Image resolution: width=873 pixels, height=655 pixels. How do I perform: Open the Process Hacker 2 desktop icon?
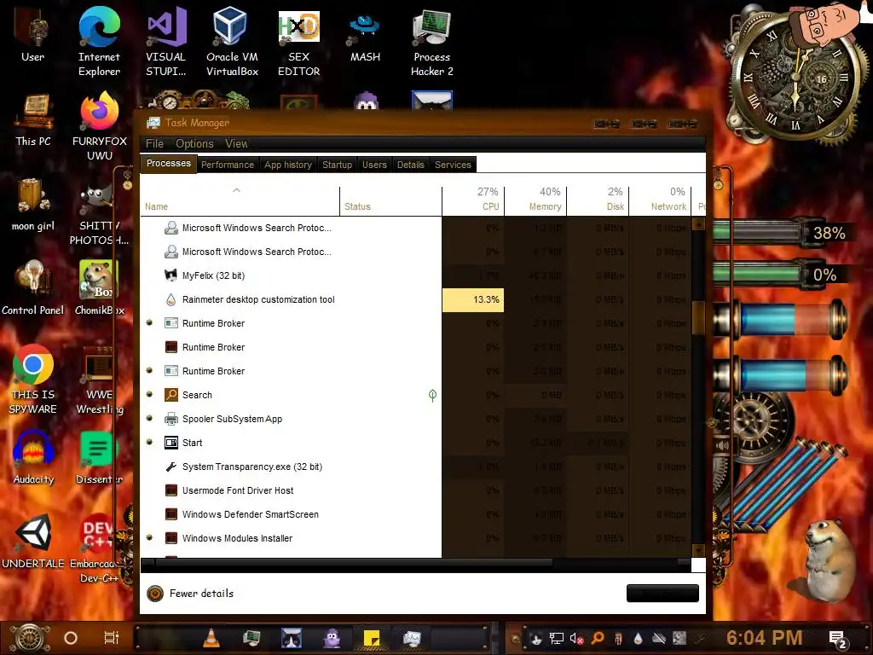point(431,42)
